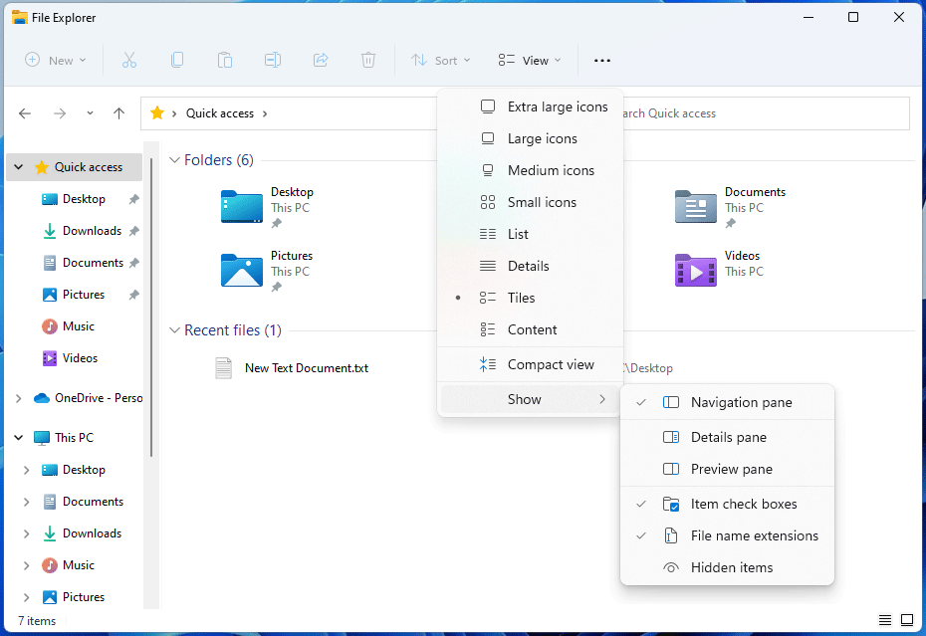
Task: Click the Cut scissors icon in toolbar
Action: coord(129,61)
